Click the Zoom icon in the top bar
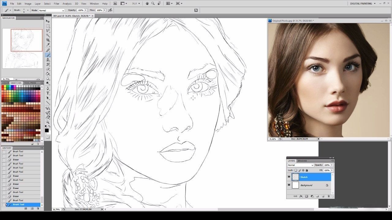Viewport: 392px width, 220px height. (153, 3)
